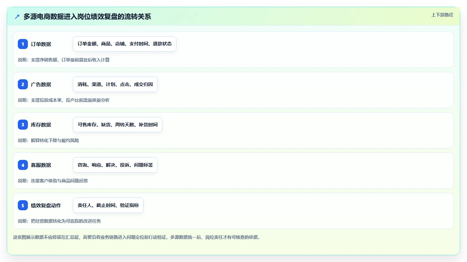The image size is (467, 262).
Task: Select the 客服数据 heading
Action: [41, 165]
